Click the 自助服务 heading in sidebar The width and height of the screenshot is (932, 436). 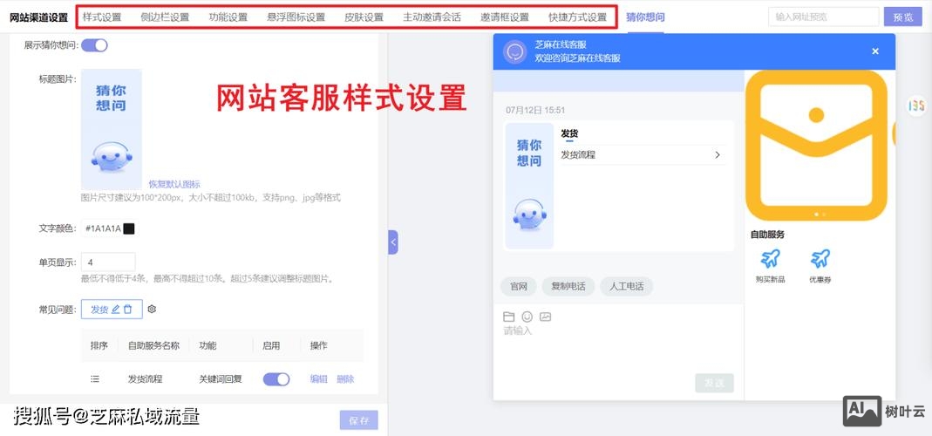point(767,235)
